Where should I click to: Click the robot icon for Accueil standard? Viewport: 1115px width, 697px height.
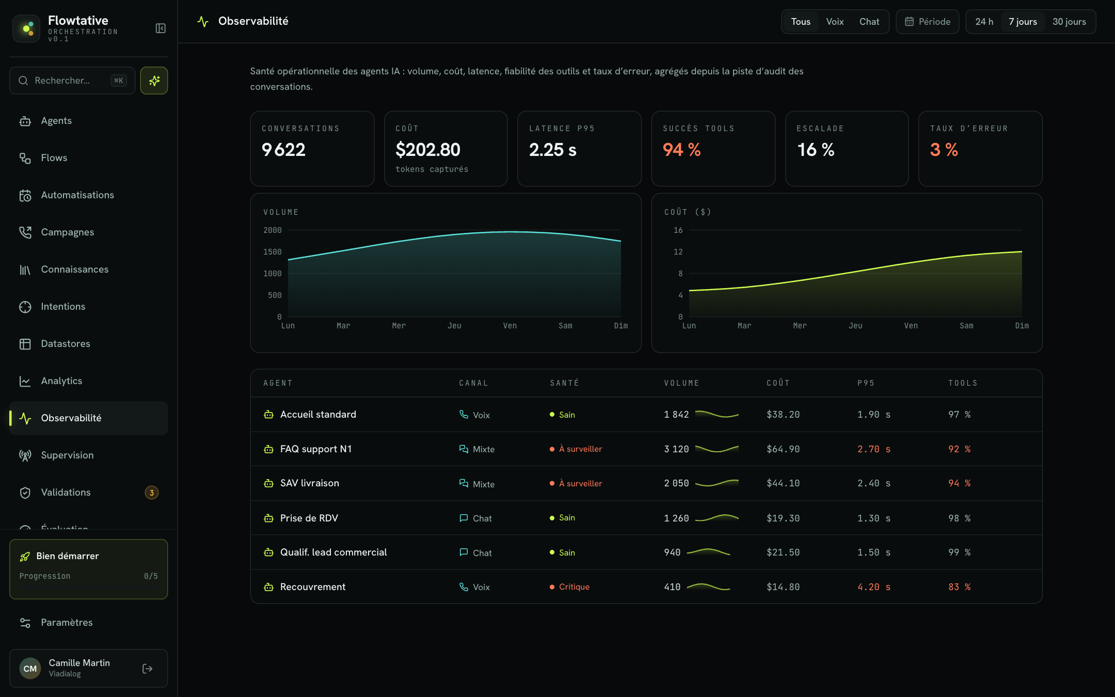(268, 415)
